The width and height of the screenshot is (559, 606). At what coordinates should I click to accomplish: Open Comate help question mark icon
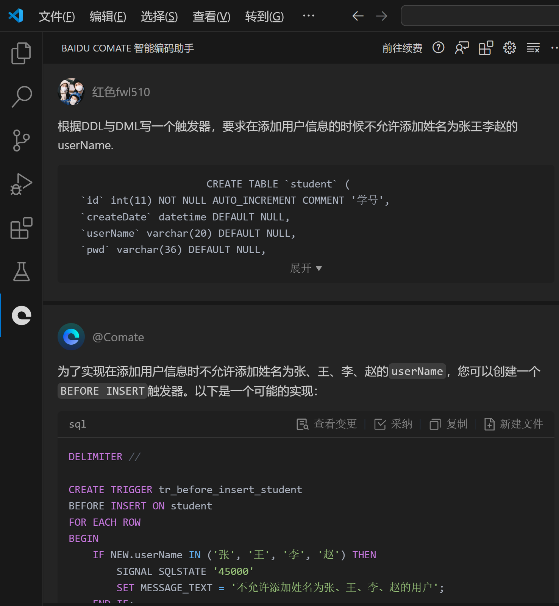click(439, 48)
